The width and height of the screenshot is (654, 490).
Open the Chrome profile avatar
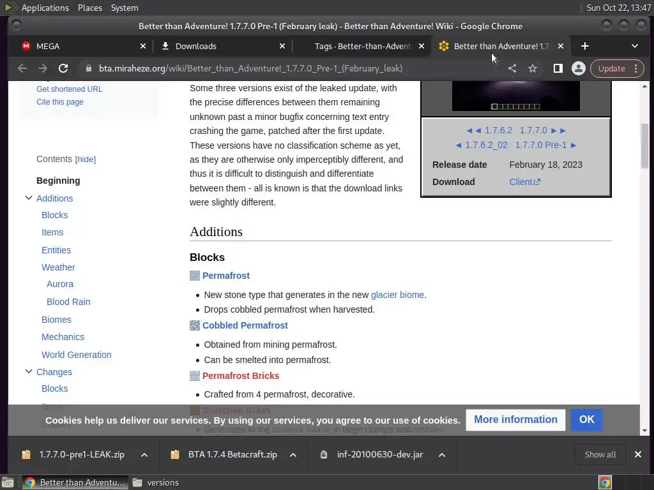pyautogui.click(x=579, y=68)
